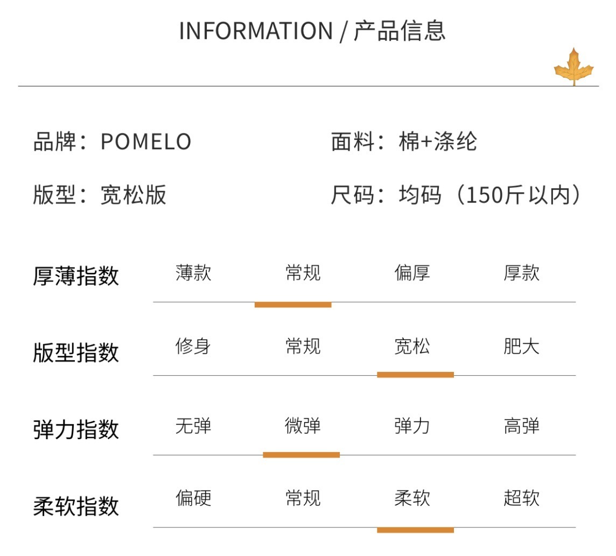
Task: Select 微弹 elasticity option
Action: [303, 426]
